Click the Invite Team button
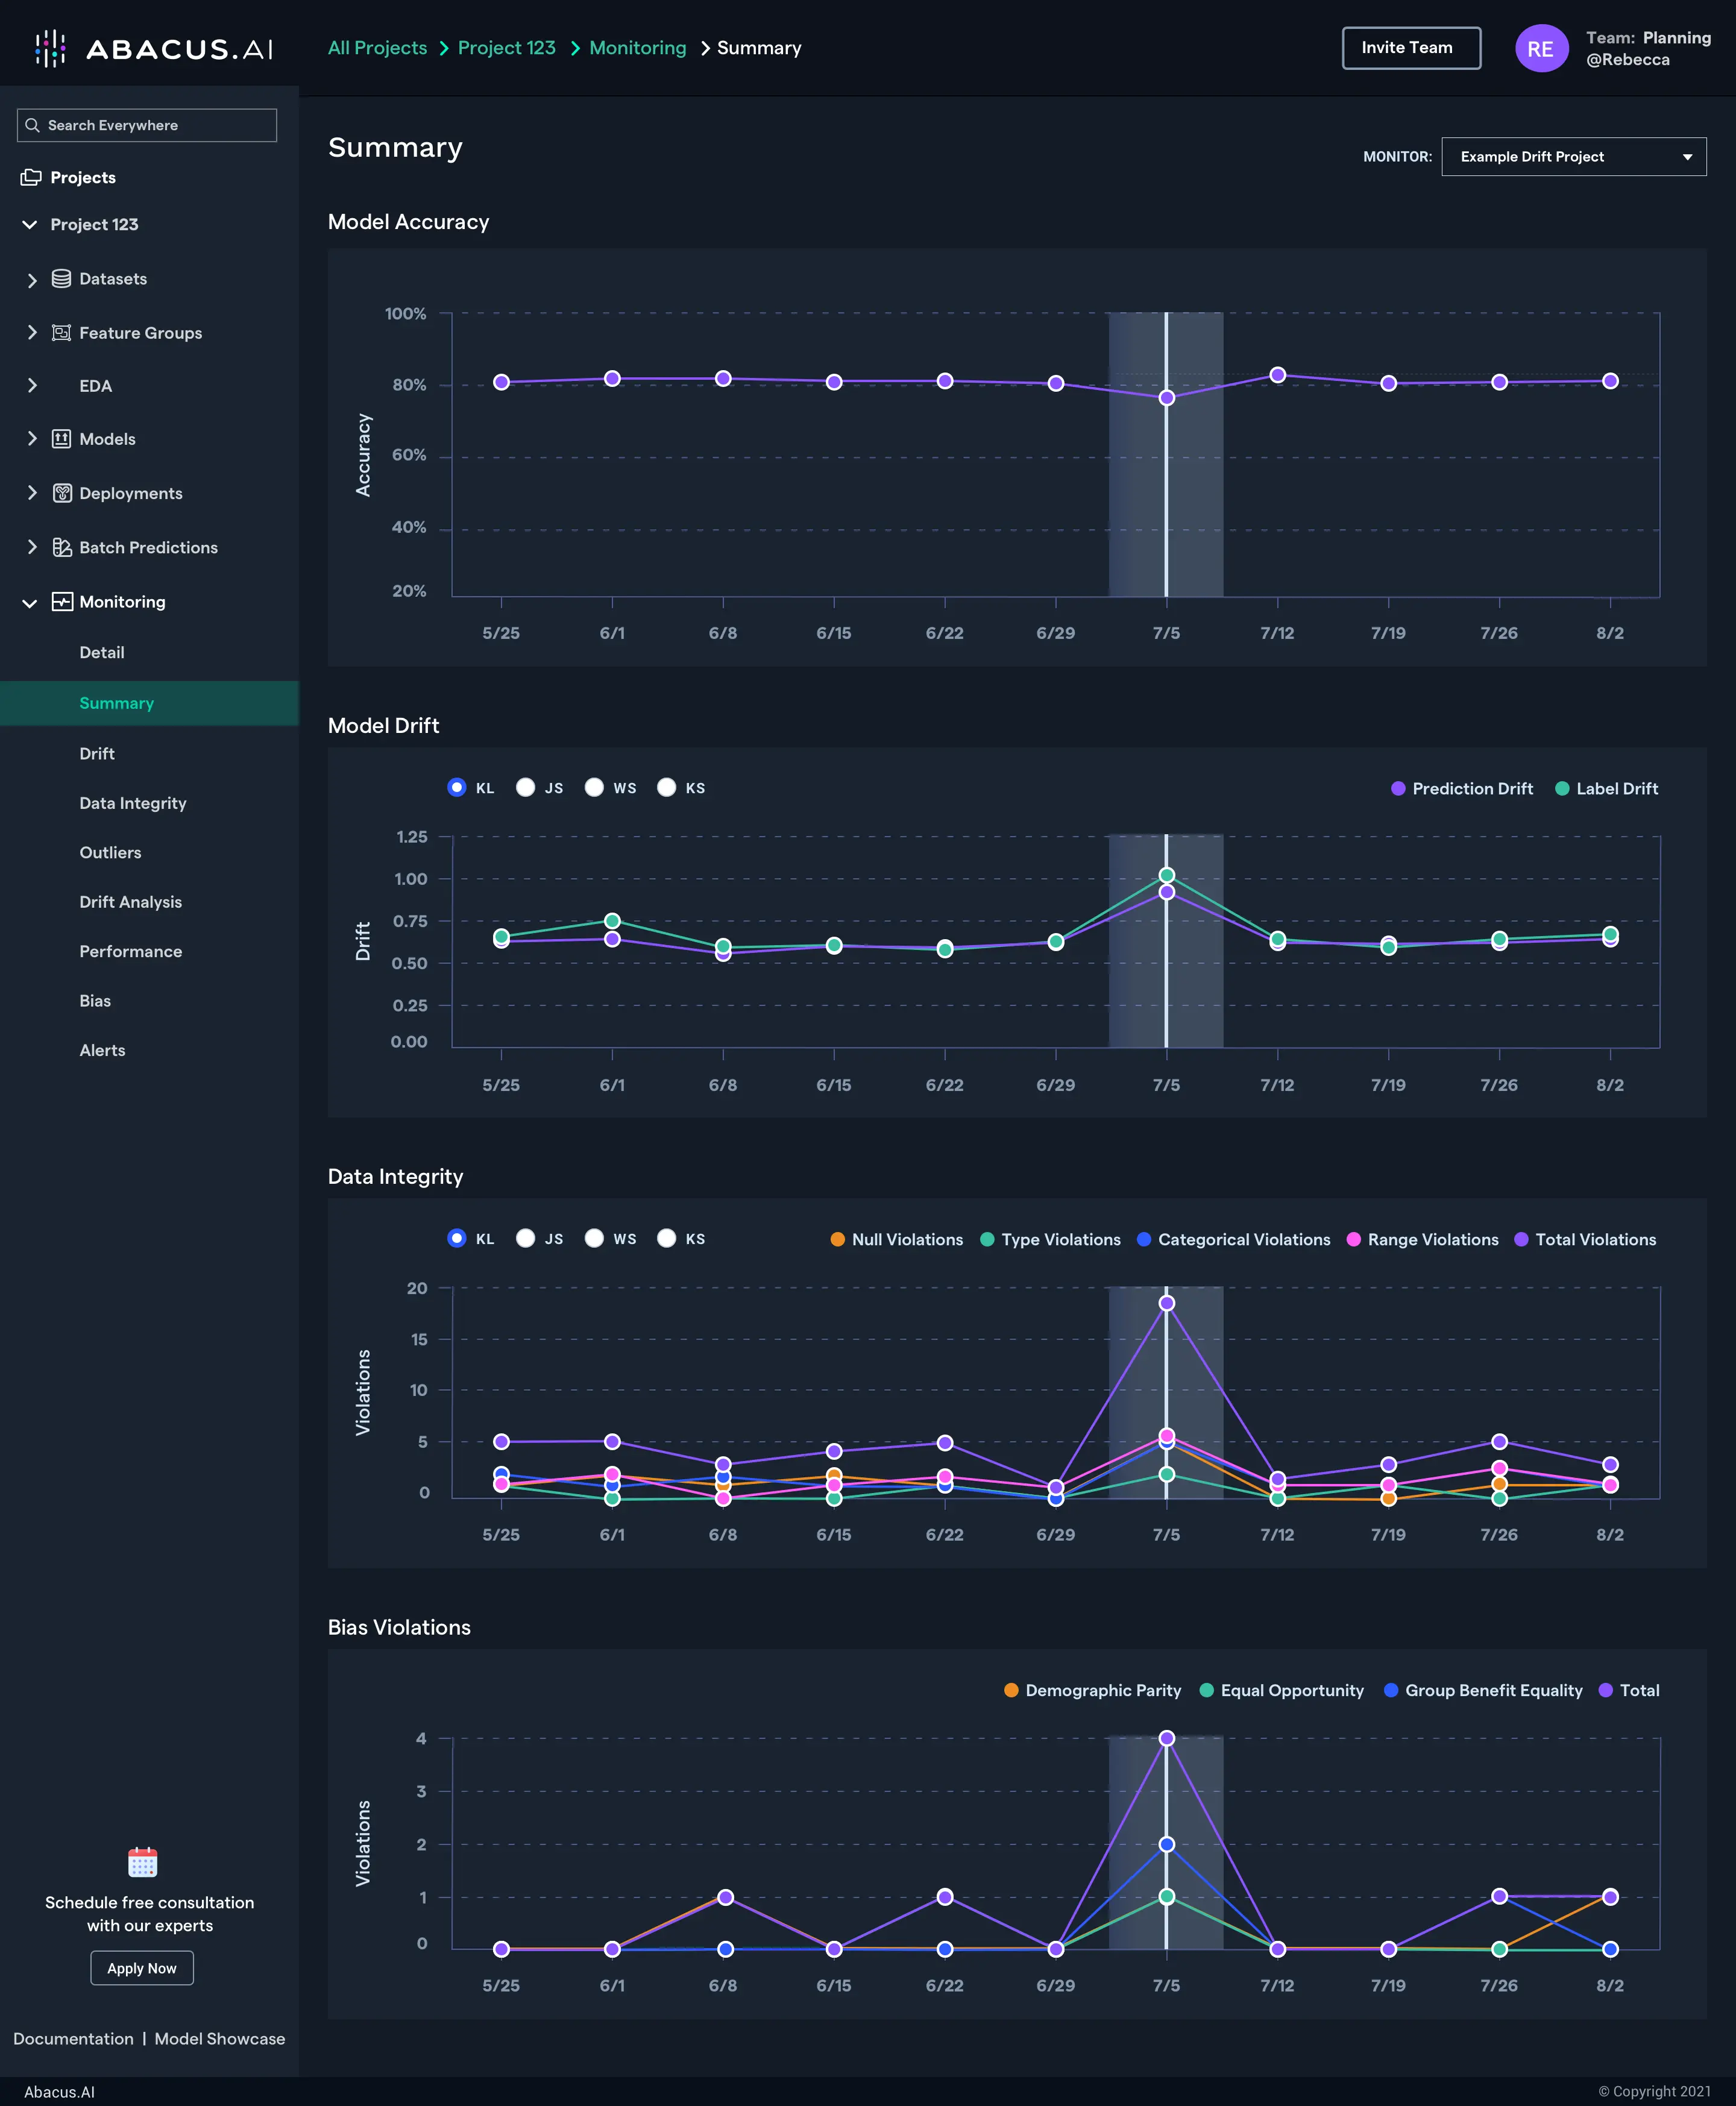The width and height of the screenshot is (1736, 2106). [1410, 48]
